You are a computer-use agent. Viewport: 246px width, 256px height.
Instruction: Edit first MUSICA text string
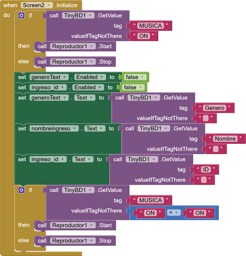(x=150, y=26)
